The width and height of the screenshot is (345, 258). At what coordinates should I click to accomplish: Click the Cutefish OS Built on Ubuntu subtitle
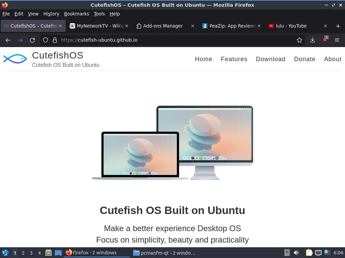tap(66, 65)
